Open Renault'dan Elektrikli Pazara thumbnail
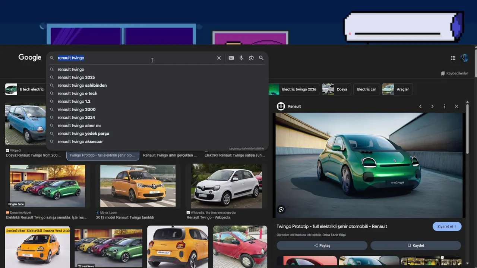477x268 pixels. (37, 246)
